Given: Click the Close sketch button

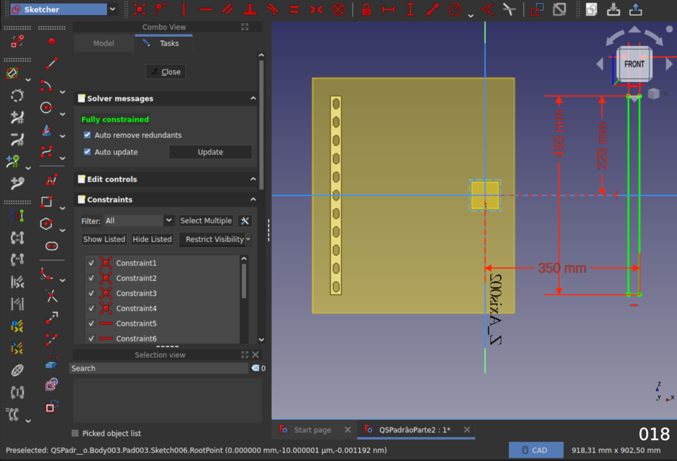Looking at the screenshot, I should coord(166,72).
